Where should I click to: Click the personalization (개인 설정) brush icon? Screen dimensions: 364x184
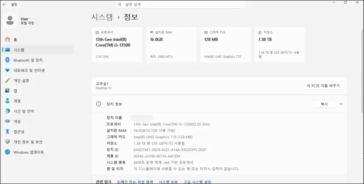pos(7,81)
